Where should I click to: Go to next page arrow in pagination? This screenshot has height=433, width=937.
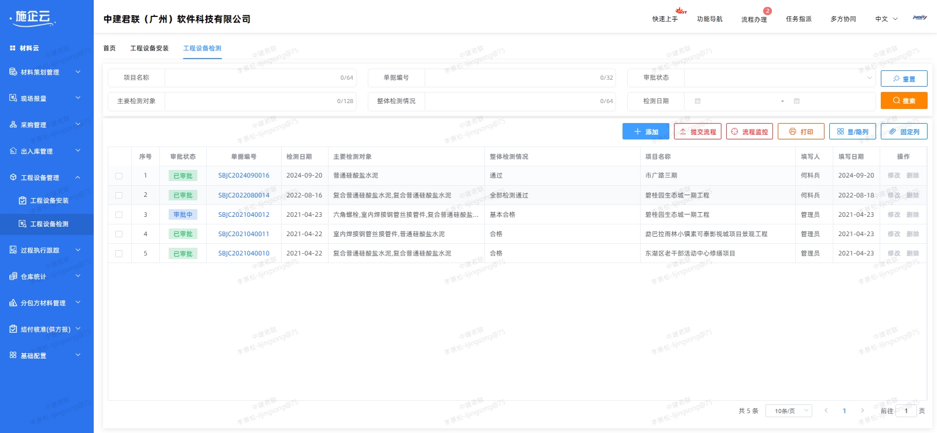pos(862,411)
